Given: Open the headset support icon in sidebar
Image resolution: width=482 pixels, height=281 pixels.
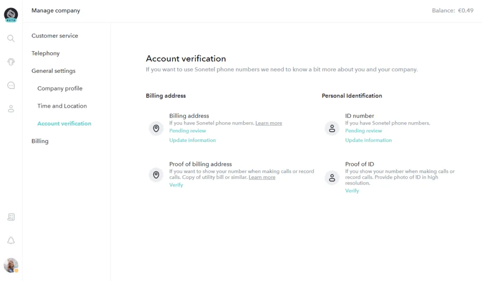Looking at the screenshot, I should 11,62.
